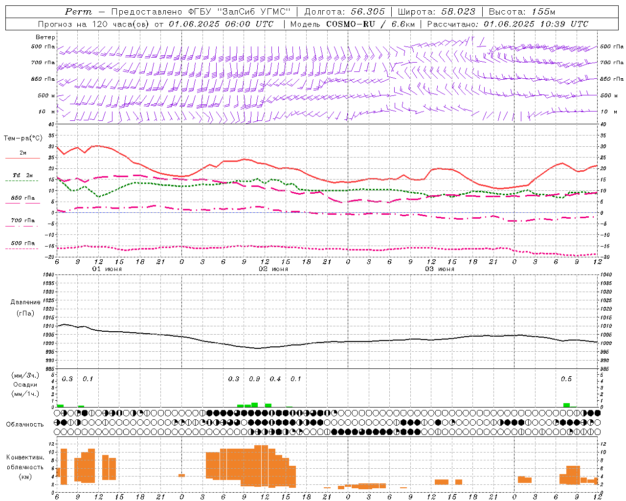Image resolution: width=626 pixels, height=501 pixels.
Task: Click the "Давление" pressure label
Action: pyautogui.click(x=25, y=302)
